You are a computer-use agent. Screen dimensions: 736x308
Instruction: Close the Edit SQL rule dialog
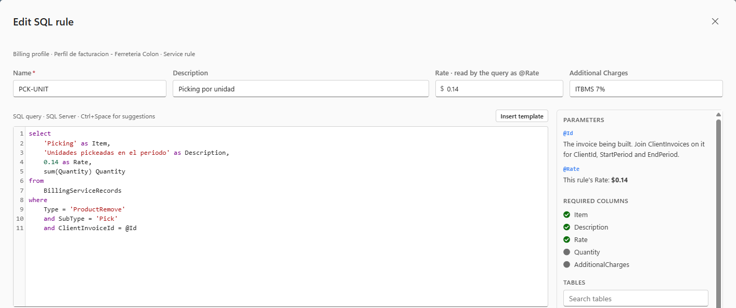(x=715, y=21)
